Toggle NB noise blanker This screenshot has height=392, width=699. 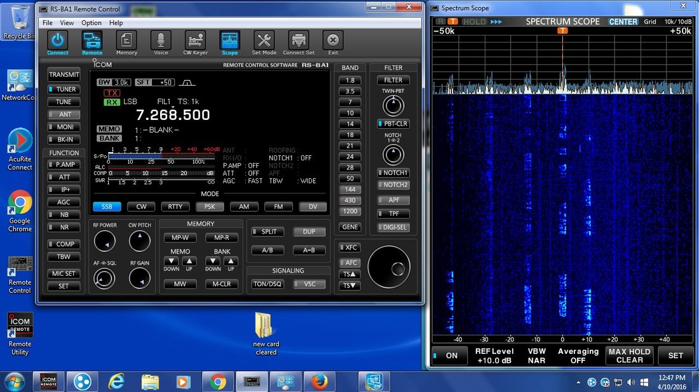click(x=64, y=214)
